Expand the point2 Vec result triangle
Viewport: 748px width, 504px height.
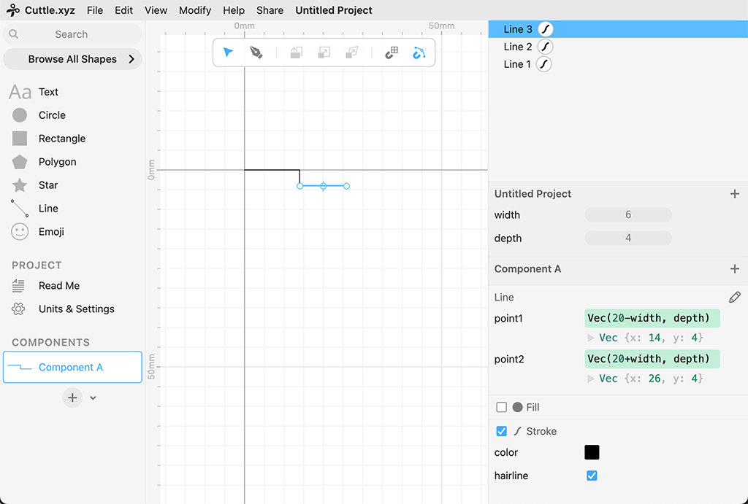(x=591, y=379)
